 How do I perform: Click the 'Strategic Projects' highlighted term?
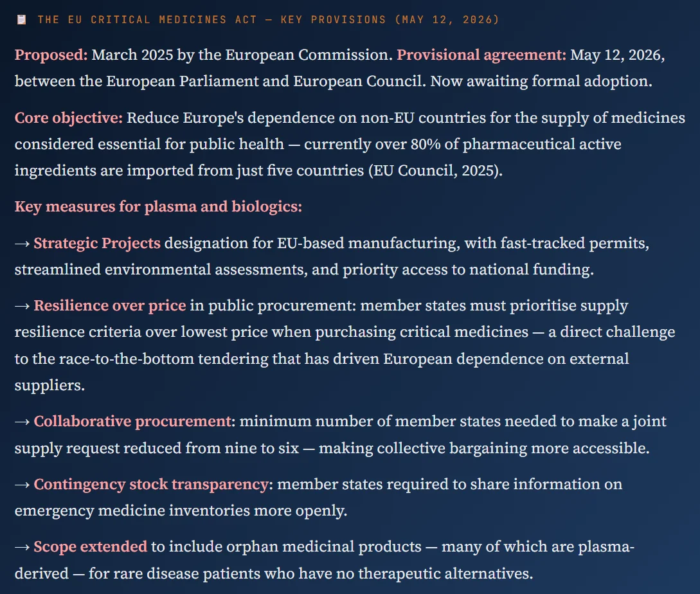tap(97, 244)
